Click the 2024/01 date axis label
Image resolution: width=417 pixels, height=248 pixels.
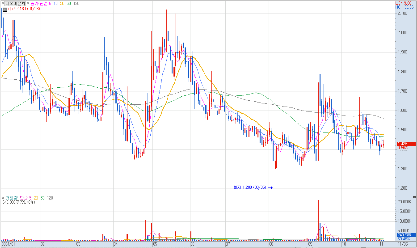point(8,244)
